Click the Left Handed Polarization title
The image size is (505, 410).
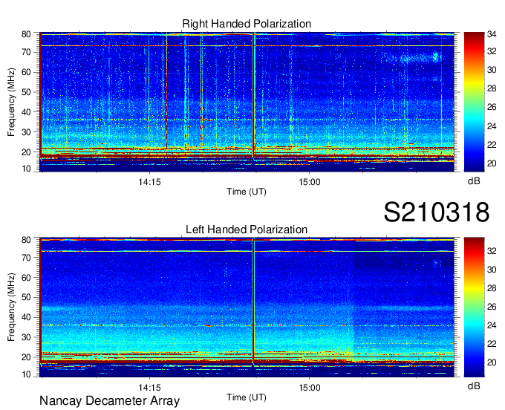point(247,230)
